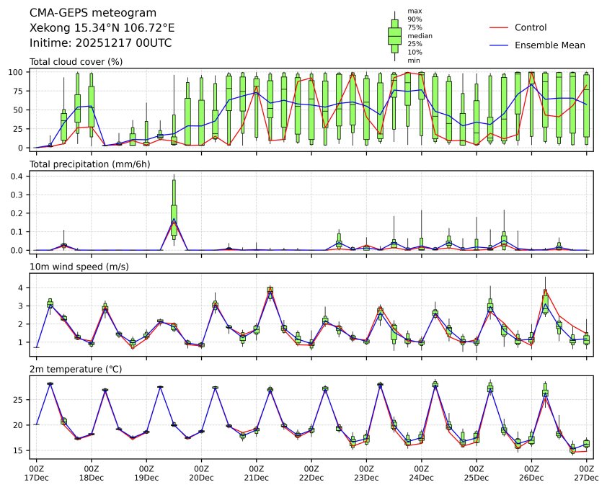Image resolution: width=607 pixels, height=490 pixels.
Task: Click the 'Initime: 20251217 00UTC' text
Action: (100, 43)
